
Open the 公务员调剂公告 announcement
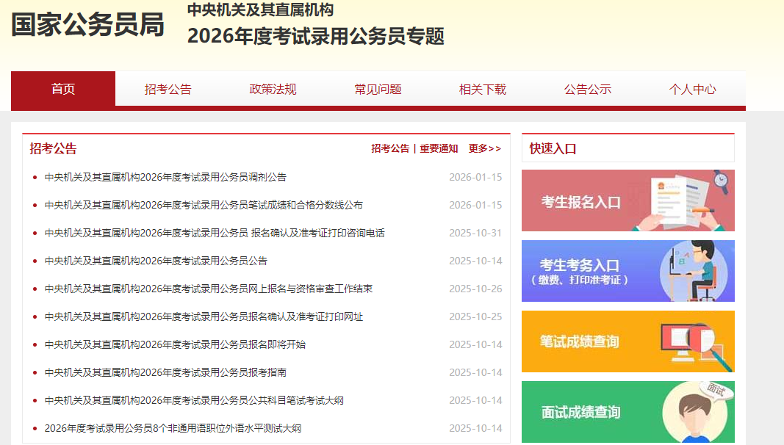pos(165,177)
